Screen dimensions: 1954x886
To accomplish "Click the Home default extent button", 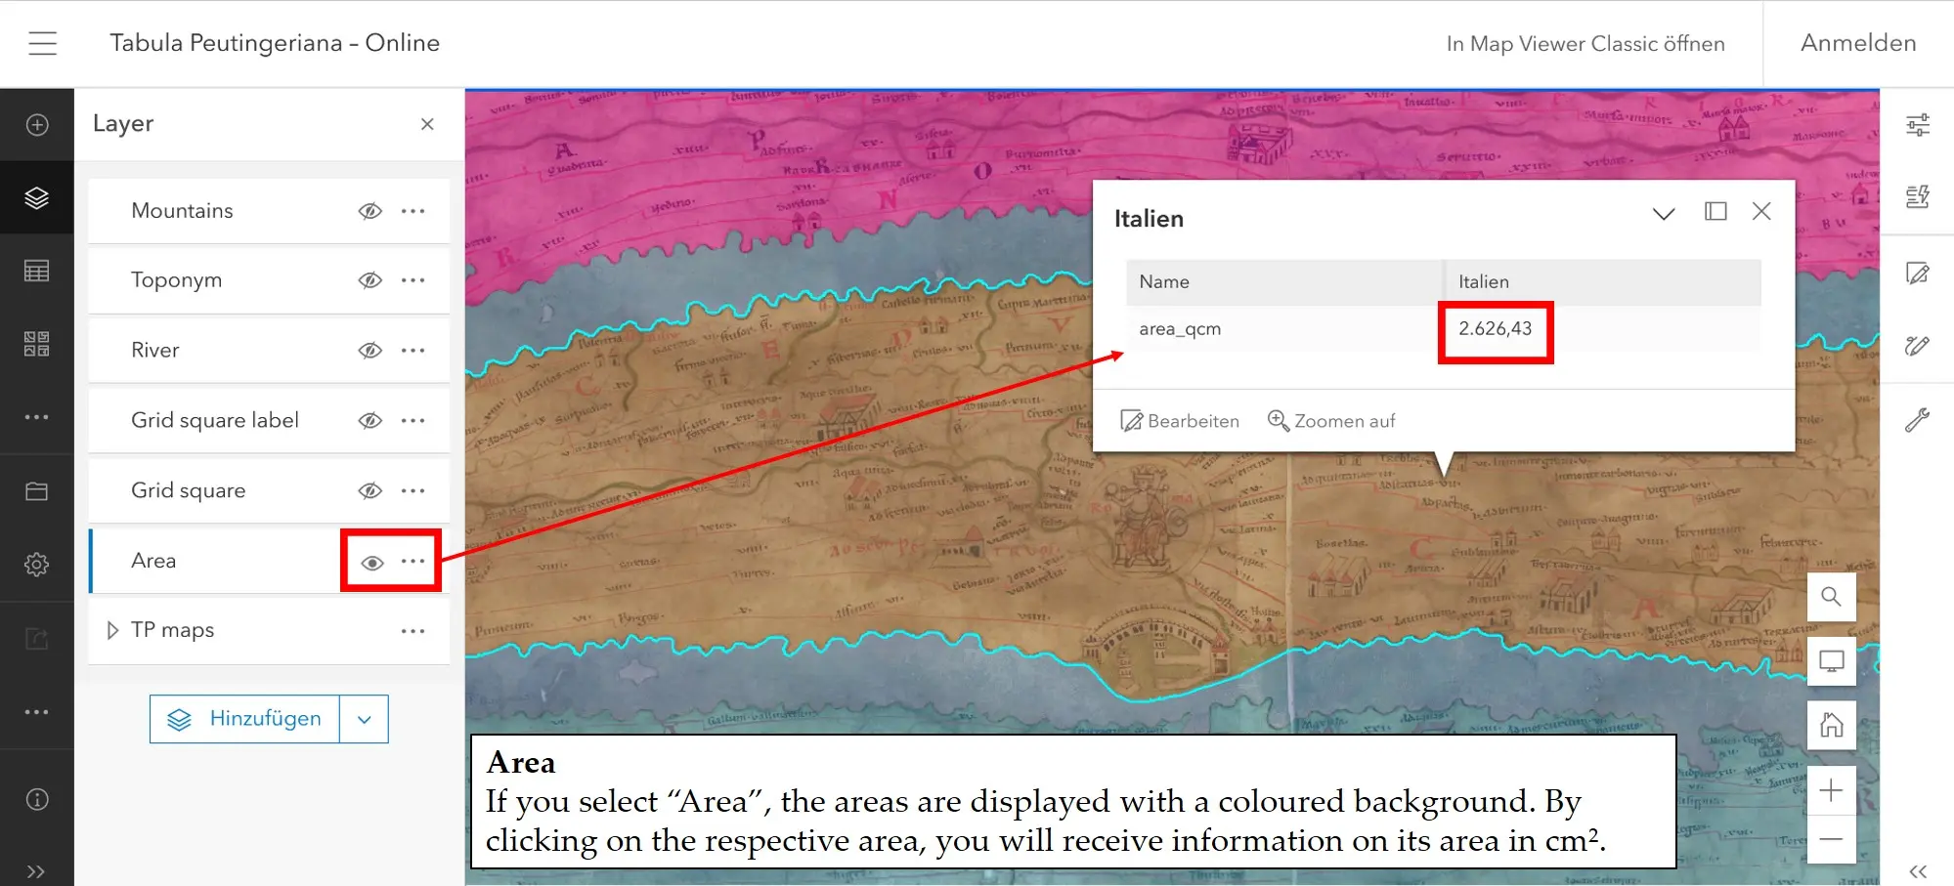I will coord(1831,725).
